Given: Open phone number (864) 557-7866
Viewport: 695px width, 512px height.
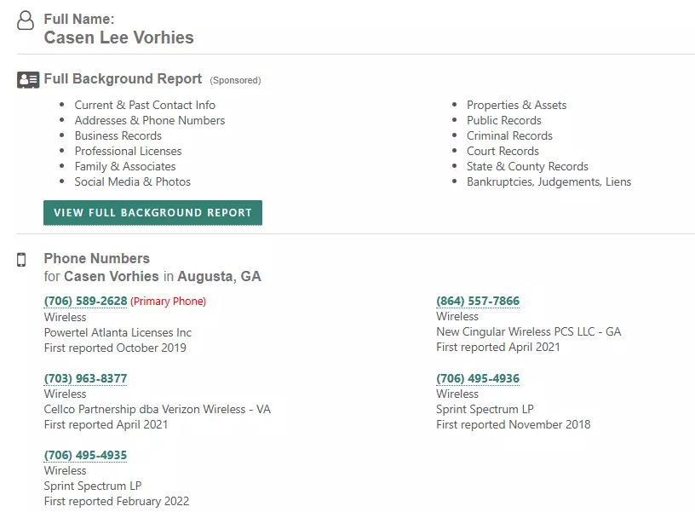Looking at the screenshot, I should point(477,302).
